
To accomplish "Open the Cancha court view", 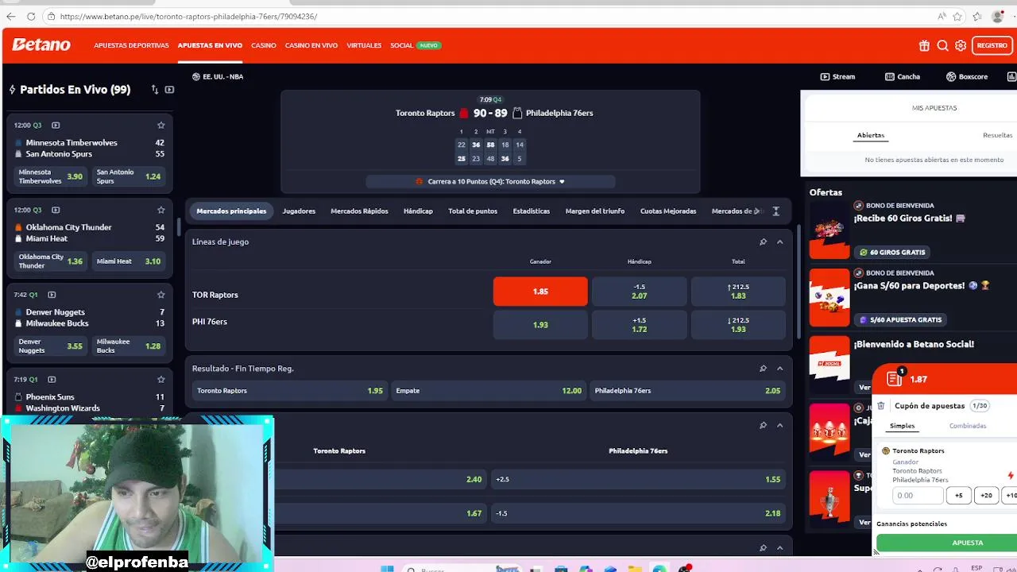I will (903, 76).
